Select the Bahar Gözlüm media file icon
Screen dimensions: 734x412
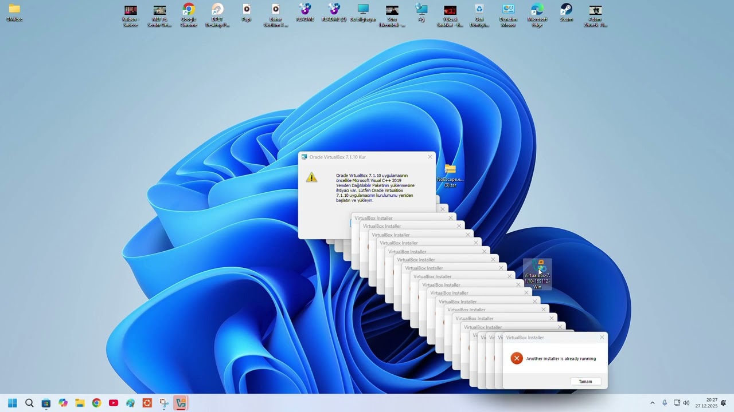(x=276, y=15)
